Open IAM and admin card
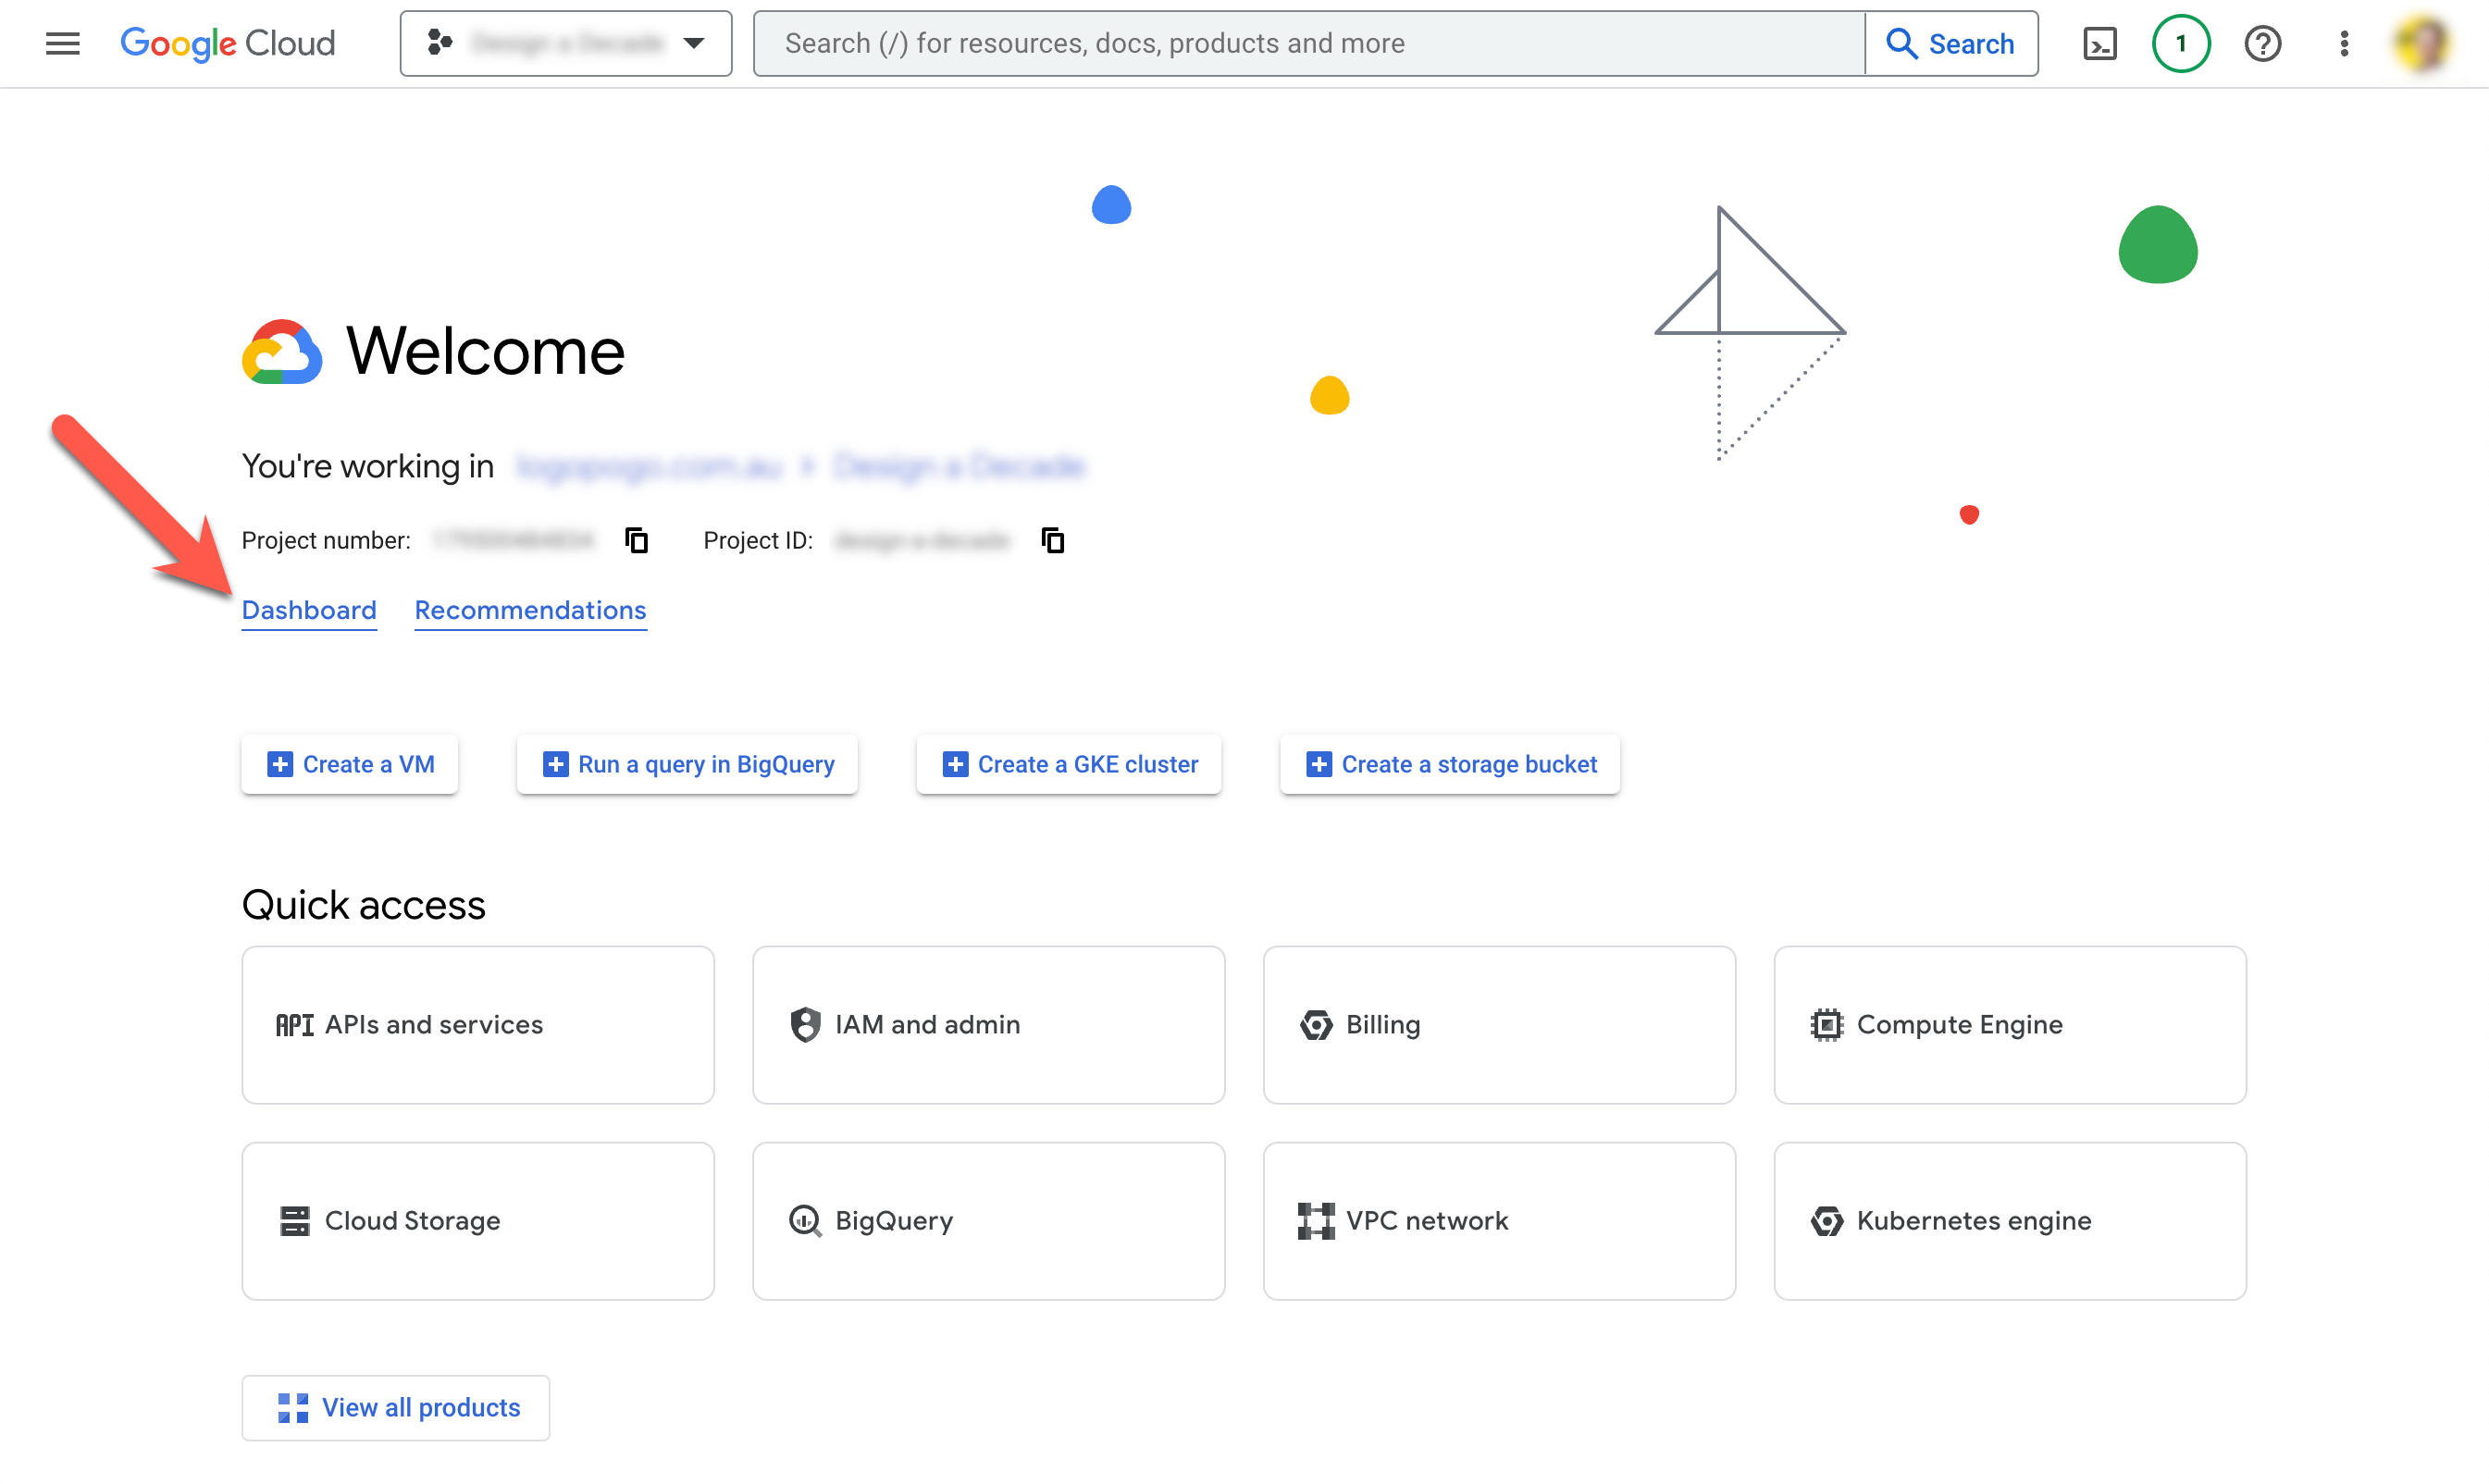This screenshot has width=2489, height=1484. 989,1025
